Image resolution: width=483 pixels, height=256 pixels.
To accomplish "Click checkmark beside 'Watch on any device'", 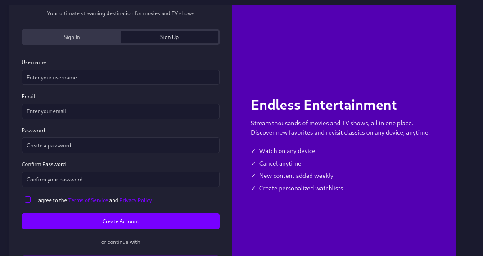I will point(253,151).
